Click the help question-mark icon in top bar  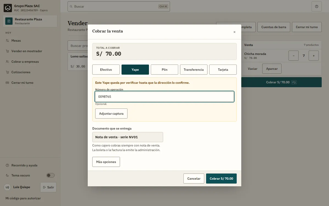point(317,6)
